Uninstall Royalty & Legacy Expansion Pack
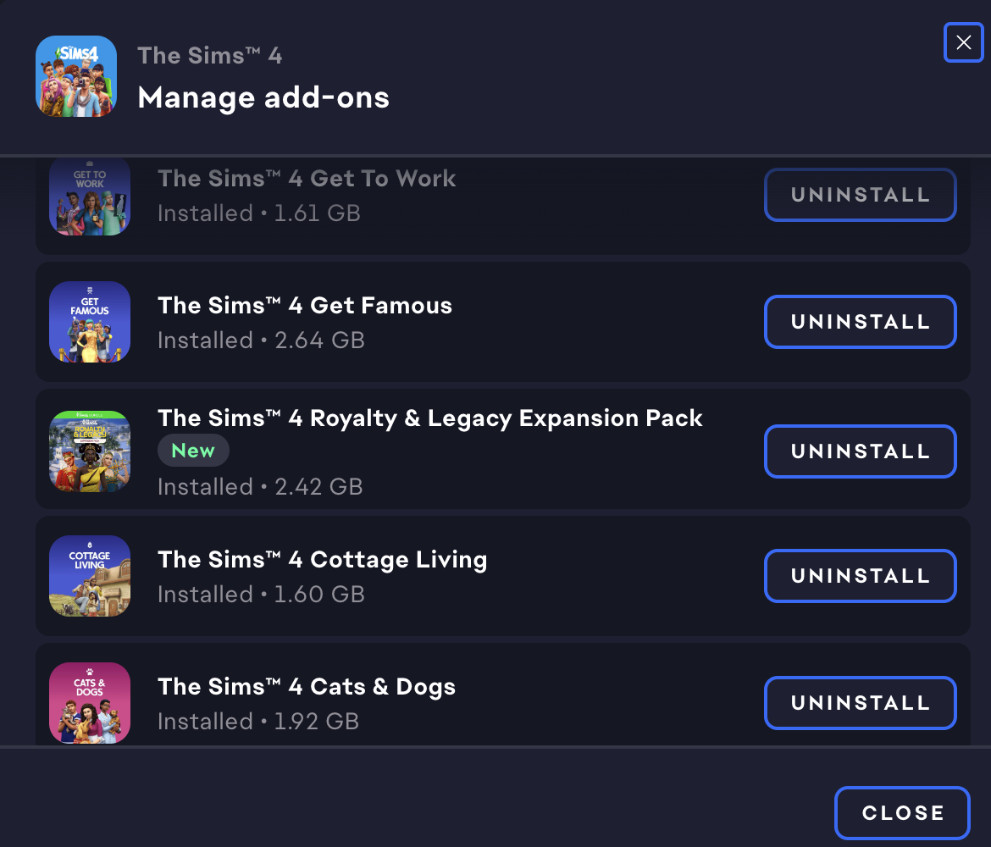This screenshot has height=847, width=991. [860, 451]
